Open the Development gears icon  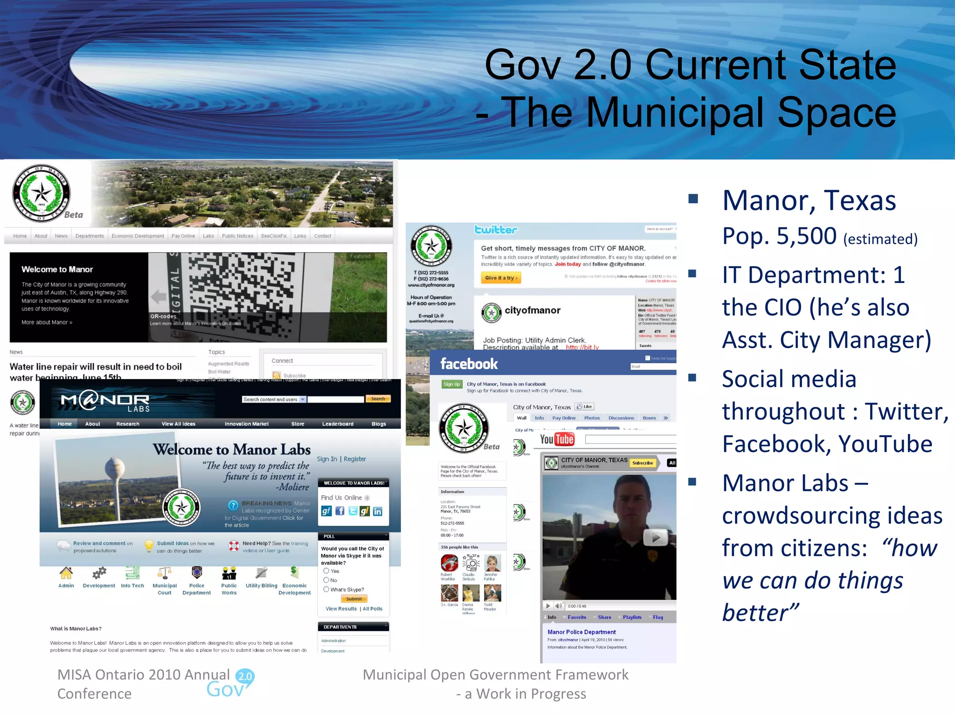(99, 573)
